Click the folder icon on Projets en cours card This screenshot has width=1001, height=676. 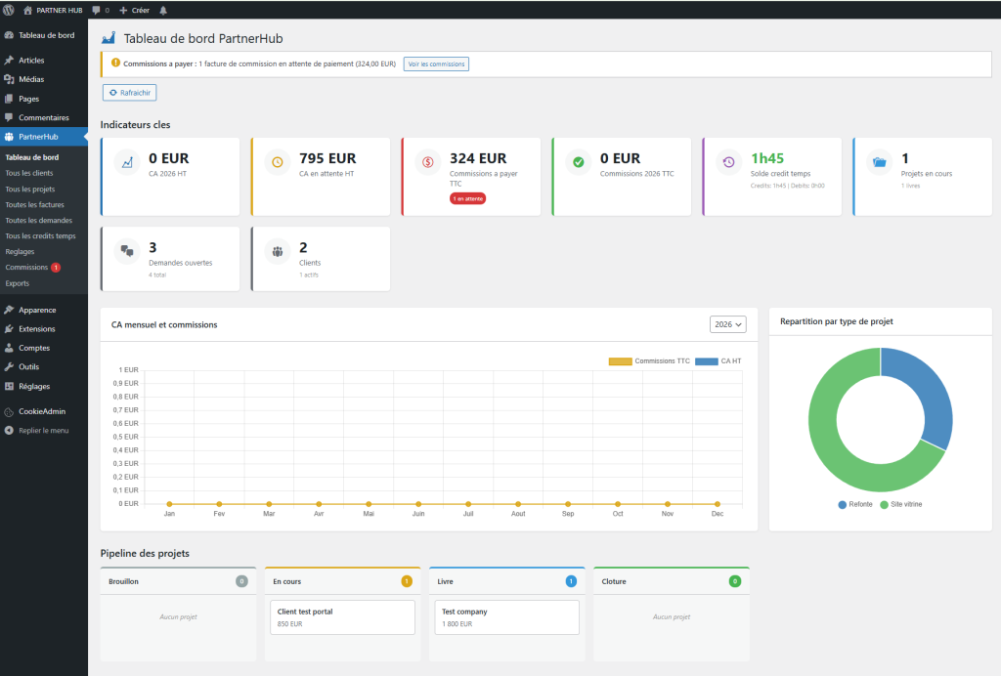[879, 162]
